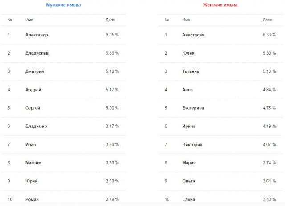The height and width of the screenshot is (206, 285).
Task: Click the name Ольга
Action: (189, 181)
